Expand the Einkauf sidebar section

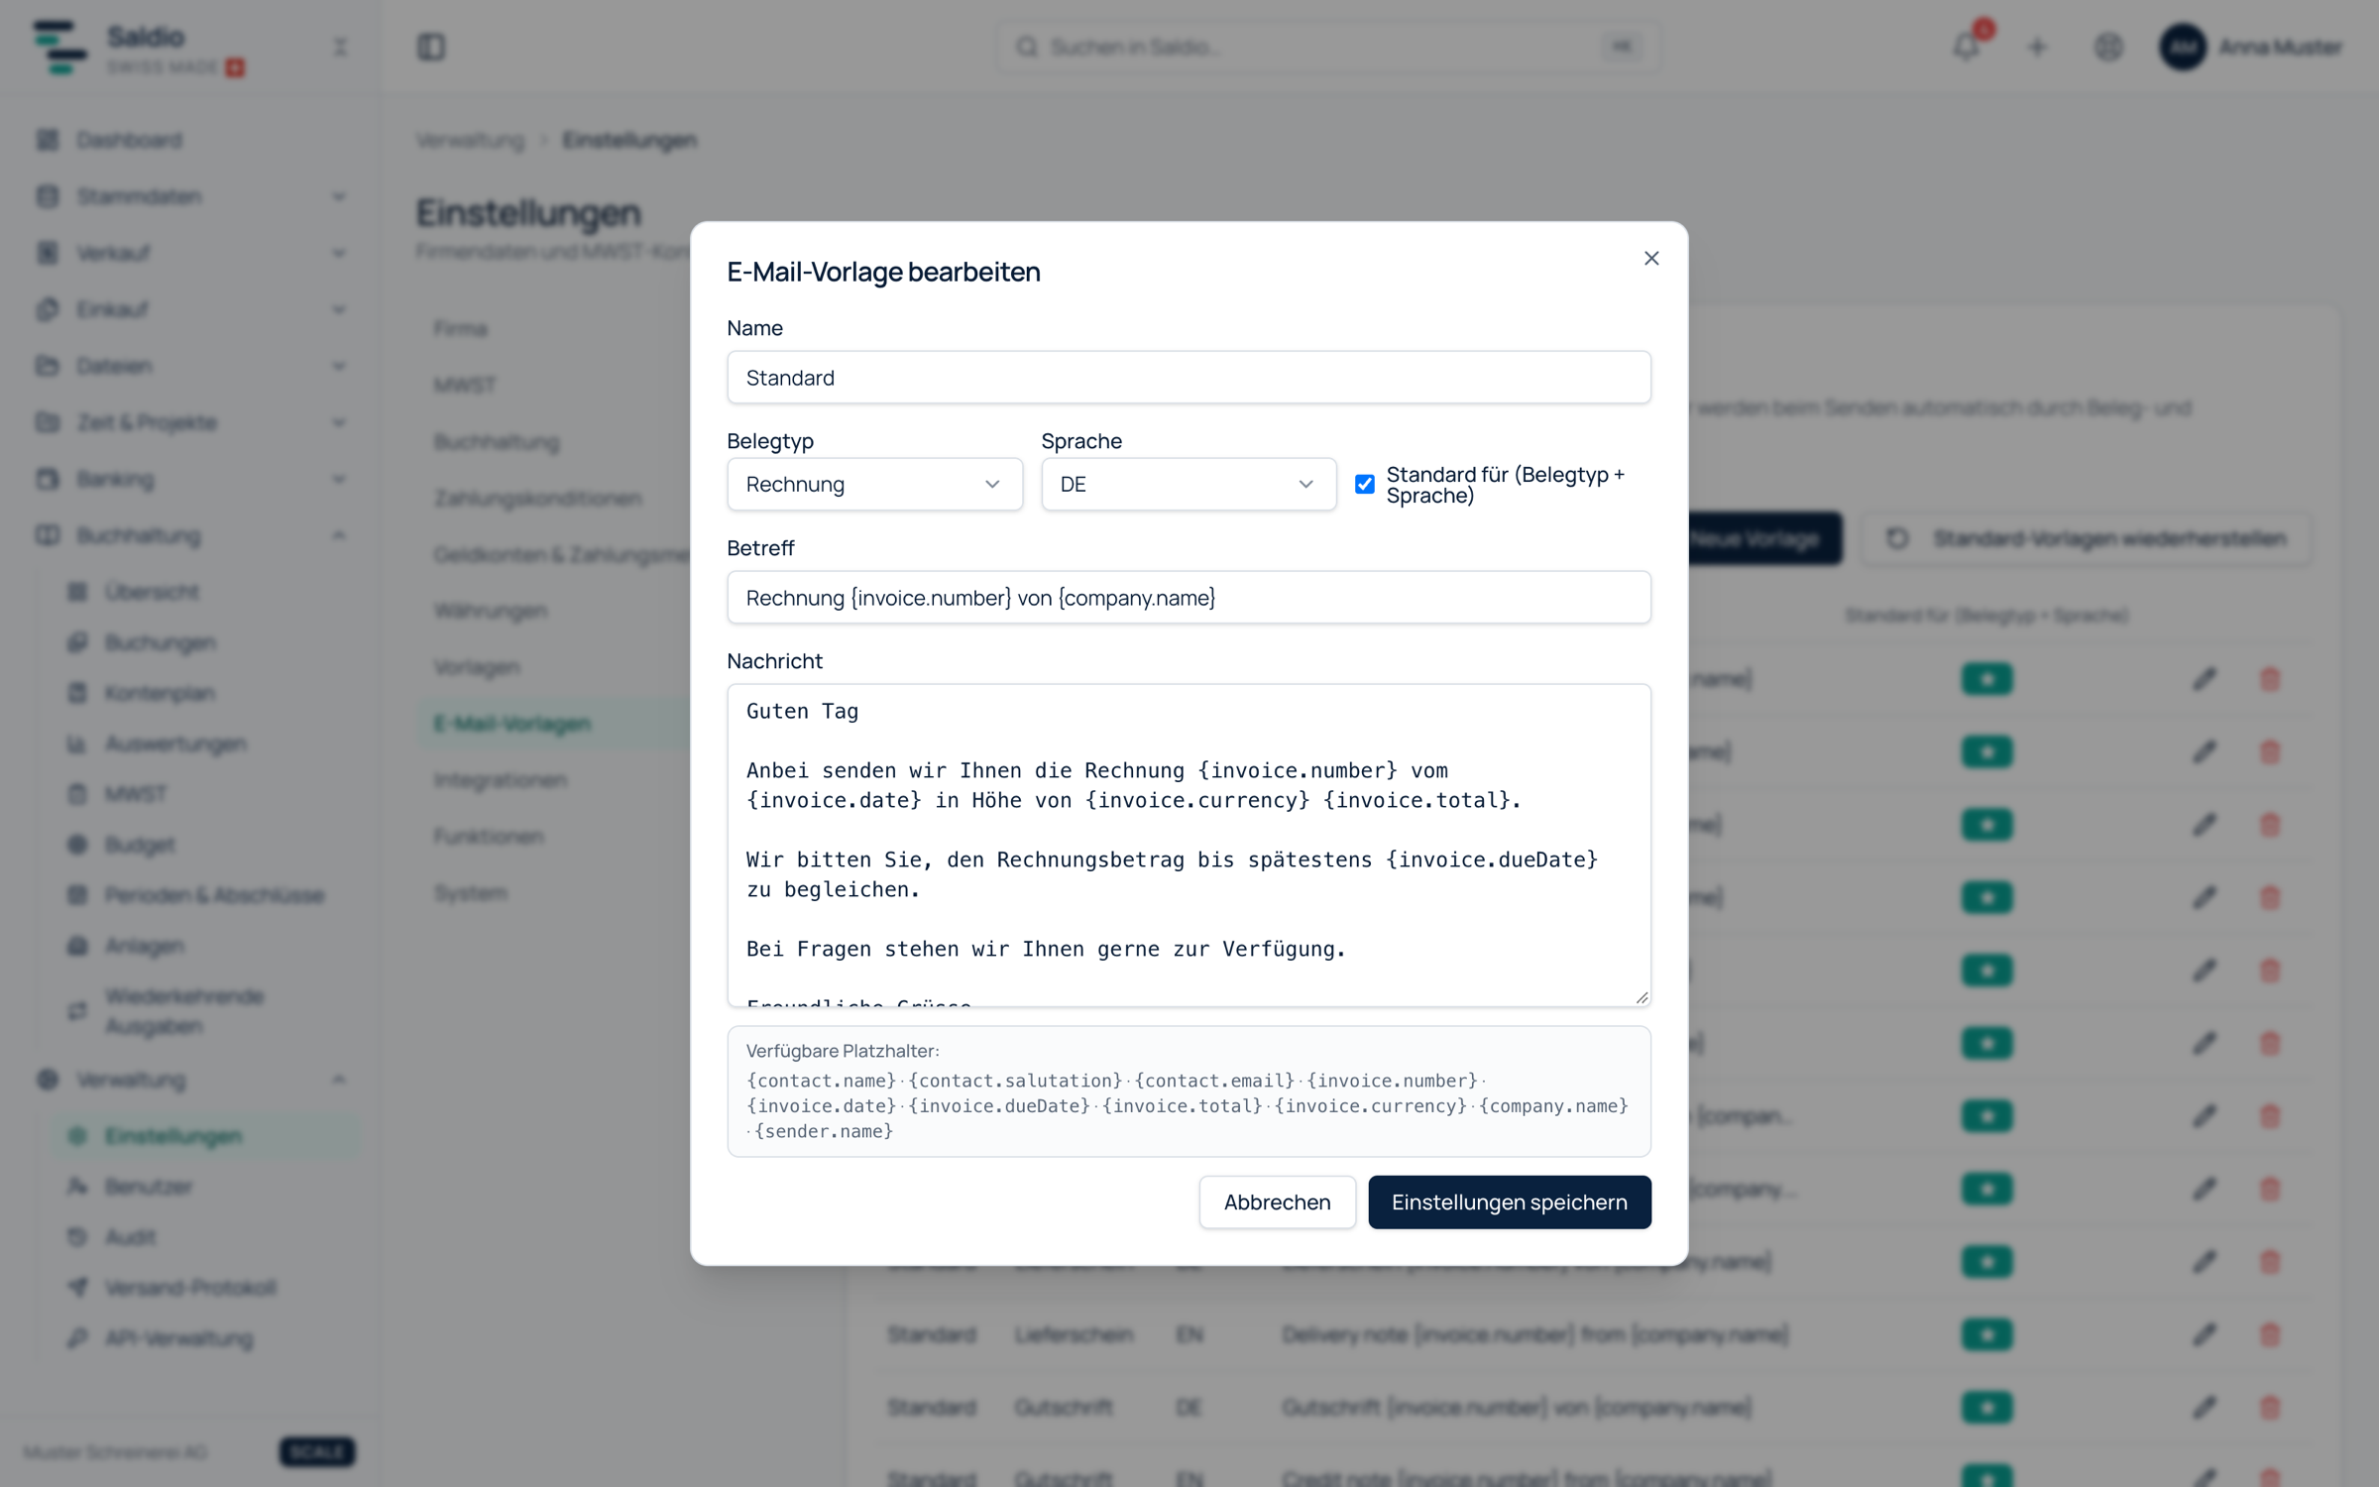[190, 309]
